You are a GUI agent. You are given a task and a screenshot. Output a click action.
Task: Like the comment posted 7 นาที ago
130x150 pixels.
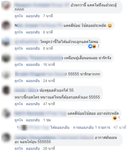click(x=19, y=16)
